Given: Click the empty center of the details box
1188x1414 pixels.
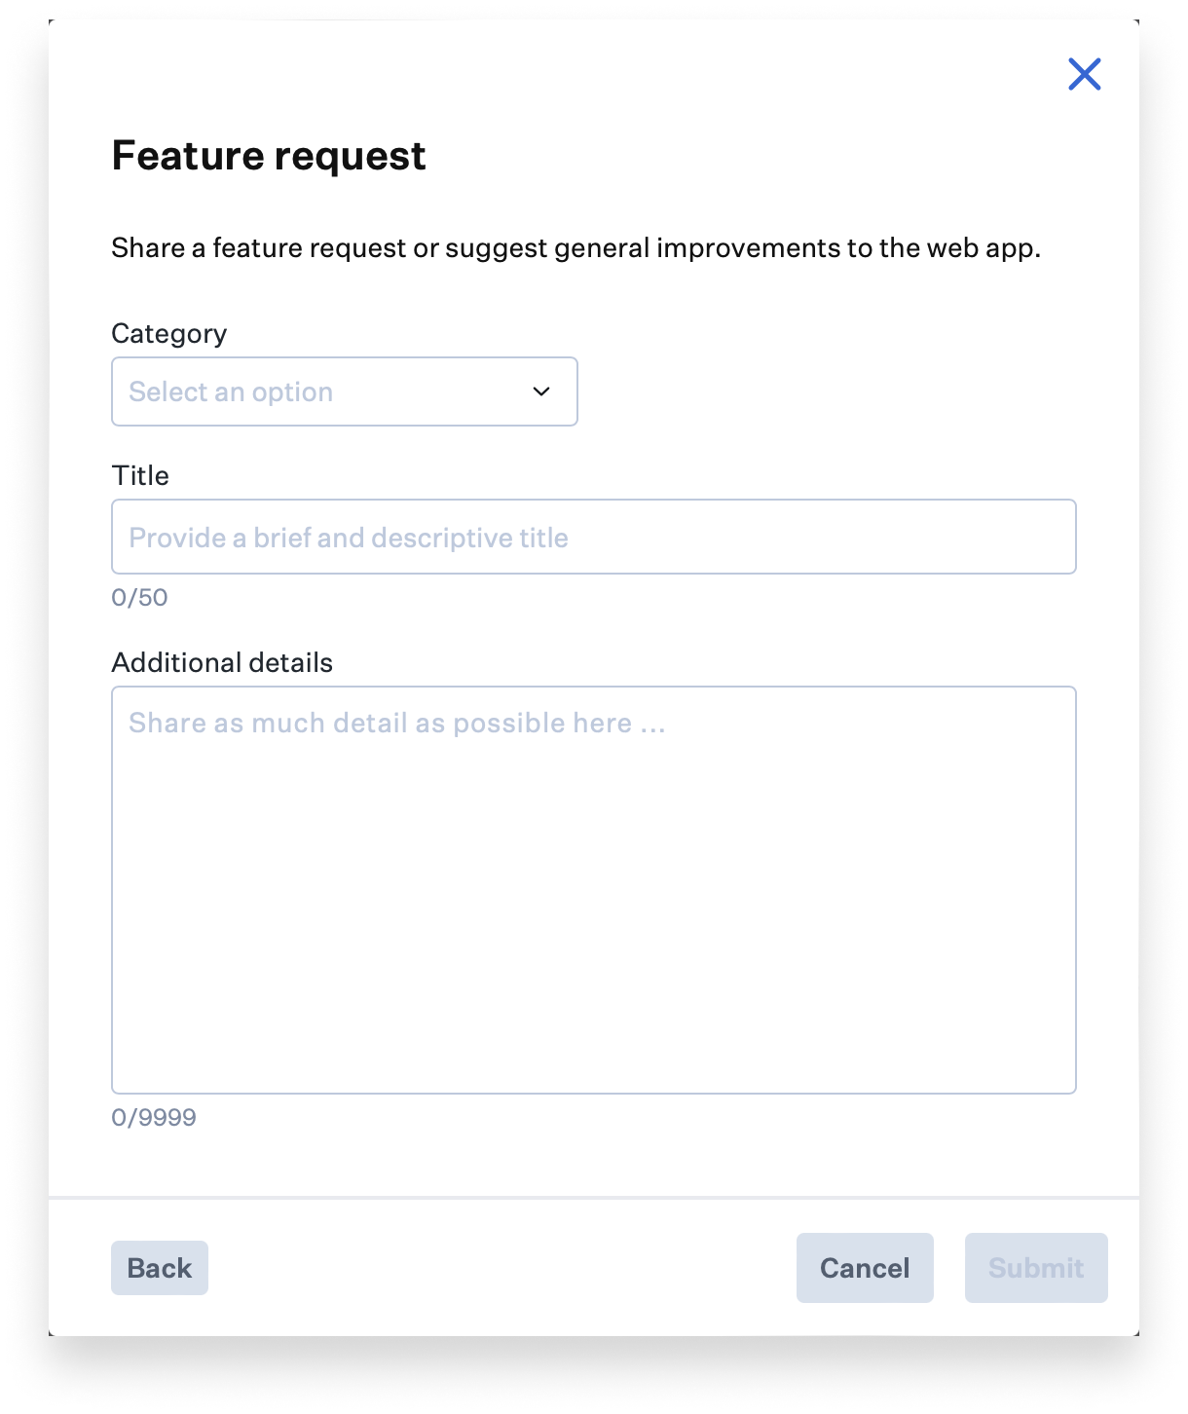Looking at the screenshot, I should [593, 906].
